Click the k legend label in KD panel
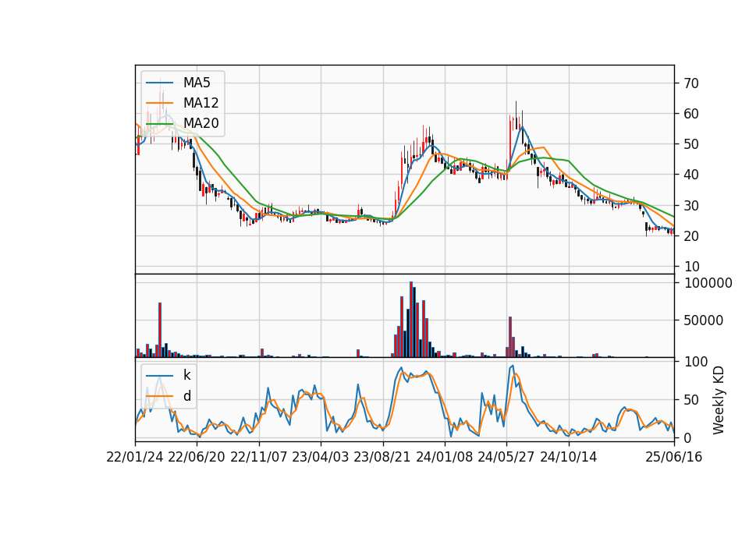Screen dimensions: 749x538 186,375
